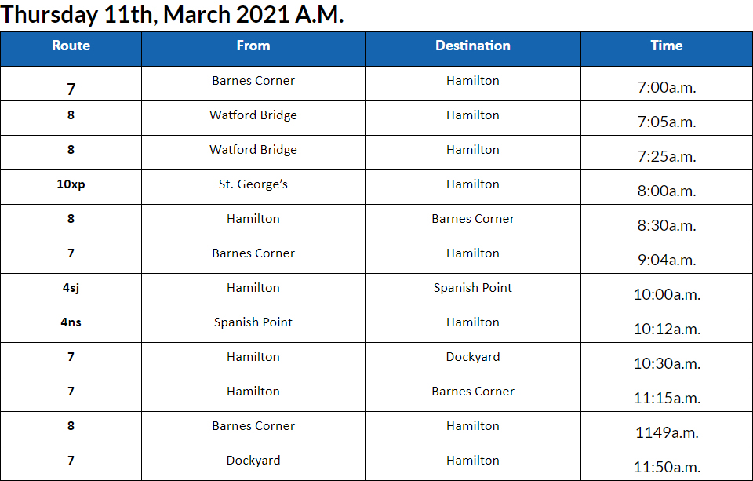753x481 pixels.
Task: Click the 11:50a.m. time cell
Action: click(666, 467)
